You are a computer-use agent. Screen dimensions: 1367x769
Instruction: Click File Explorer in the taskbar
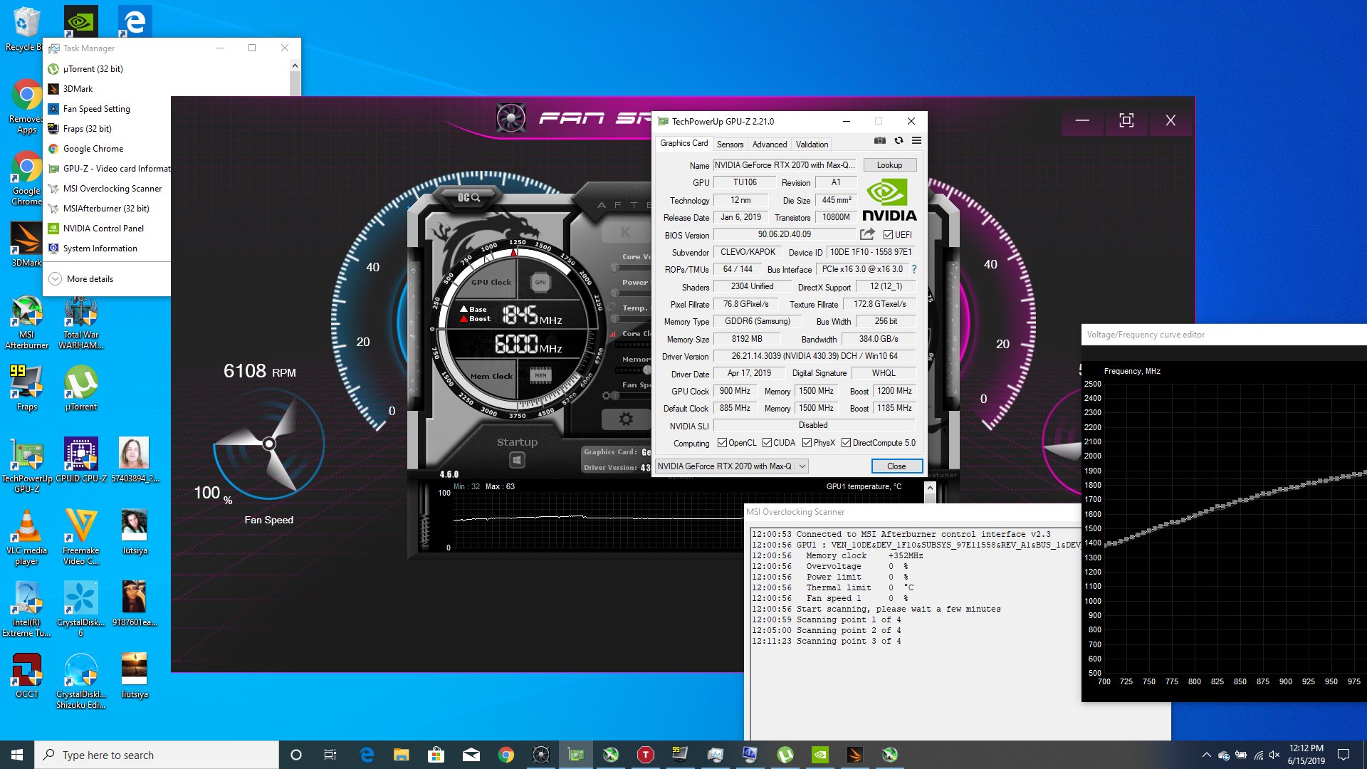pyautogui.click(x=402, y=755)
